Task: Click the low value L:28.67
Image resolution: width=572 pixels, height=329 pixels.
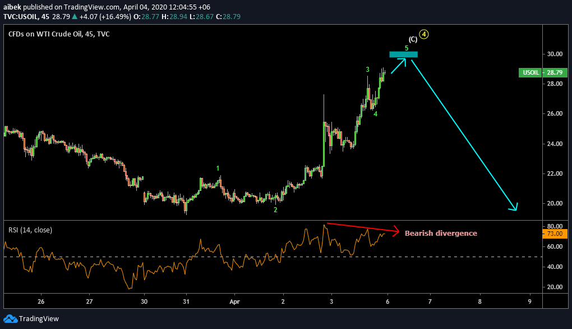Action: pyautogui.click(x=202, y=17)
